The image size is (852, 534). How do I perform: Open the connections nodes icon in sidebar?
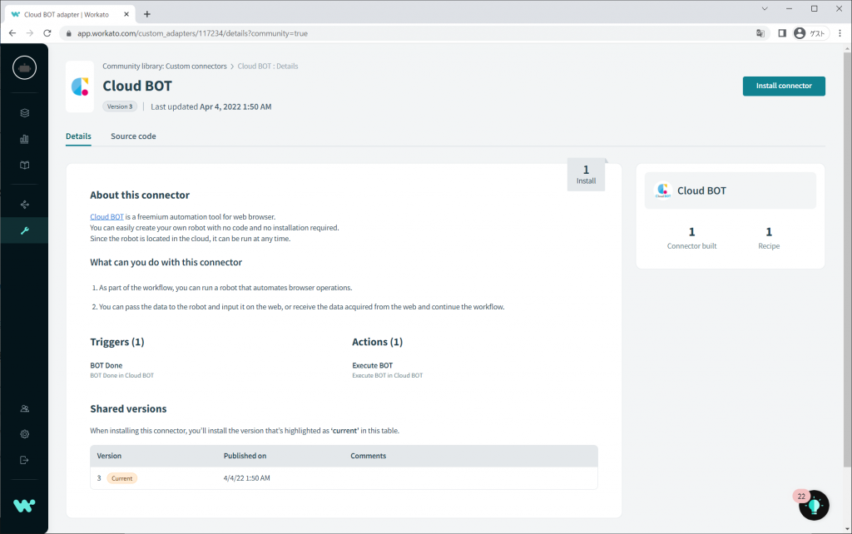[24, 205]
